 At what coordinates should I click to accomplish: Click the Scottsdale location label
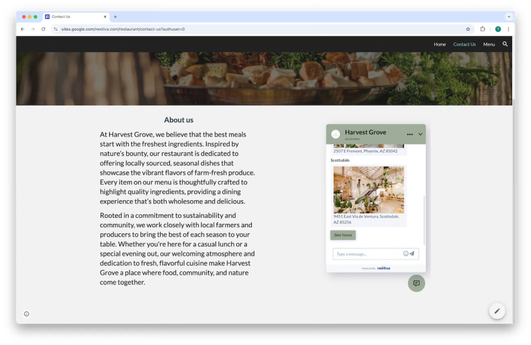click(340, 160)
